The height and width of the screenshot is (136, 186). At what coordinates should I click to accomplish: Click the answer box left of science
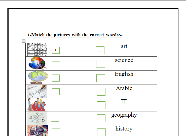click(x=100, y=63)
